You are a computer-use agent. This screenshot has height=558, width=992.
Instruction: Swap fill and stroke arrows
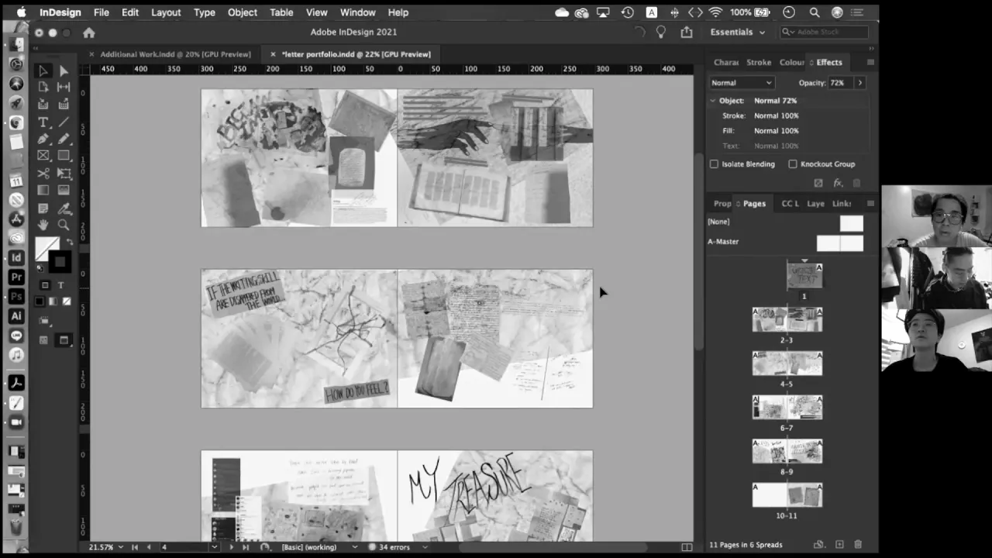point(69,242)
